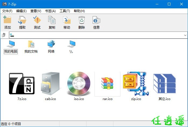Click the 添加 (Add) toolbar icon

point(7,20)
